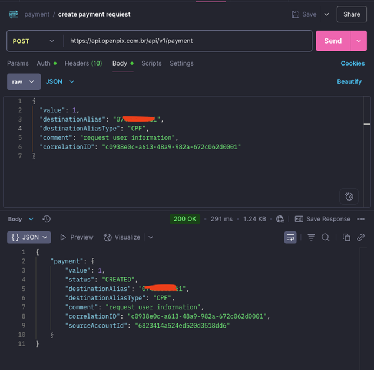Click the filter response icon
This screenshot has width=374, height=370.
pos(311,237)
